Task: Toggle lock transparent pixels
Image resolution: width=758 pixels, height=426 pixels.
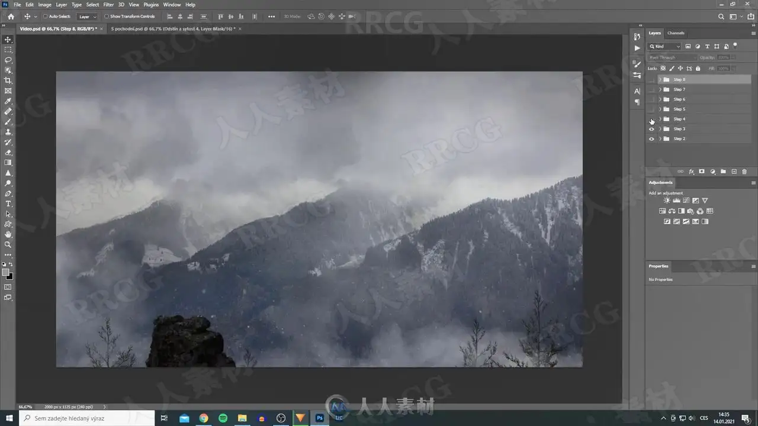Action: coord(663,69)
